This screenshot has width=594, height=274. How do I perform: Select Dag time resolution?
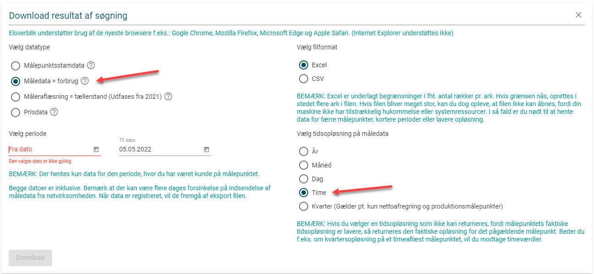pyautogui.click(x=303, y=179)
